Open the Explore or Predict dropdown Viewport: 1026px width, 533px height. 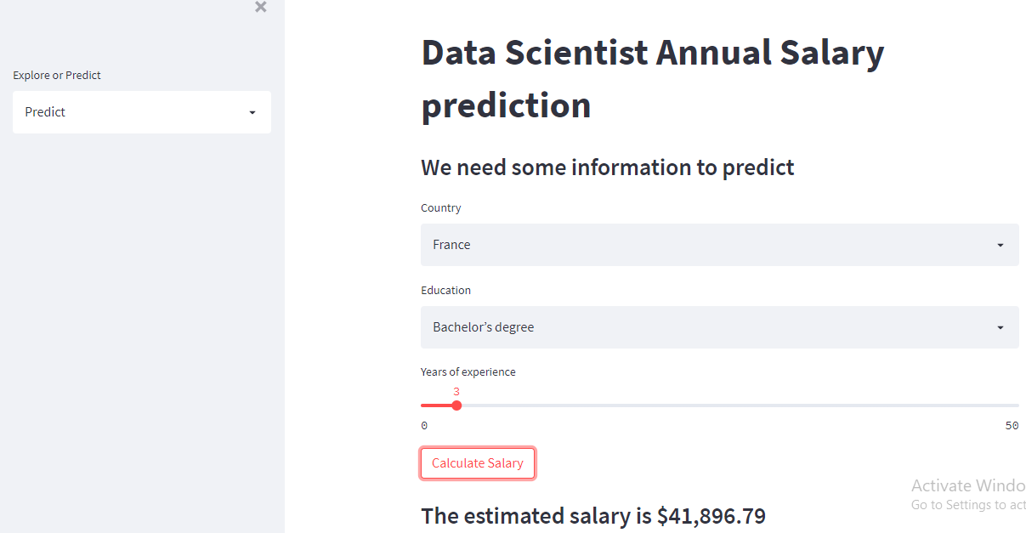141,111
